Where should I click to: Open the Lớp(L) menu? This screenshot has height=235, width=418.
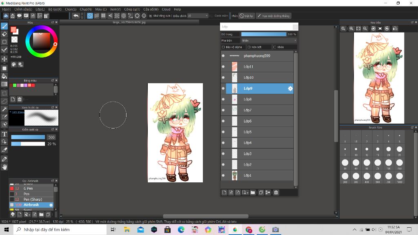pyautogui.click(x=40, y=9)
